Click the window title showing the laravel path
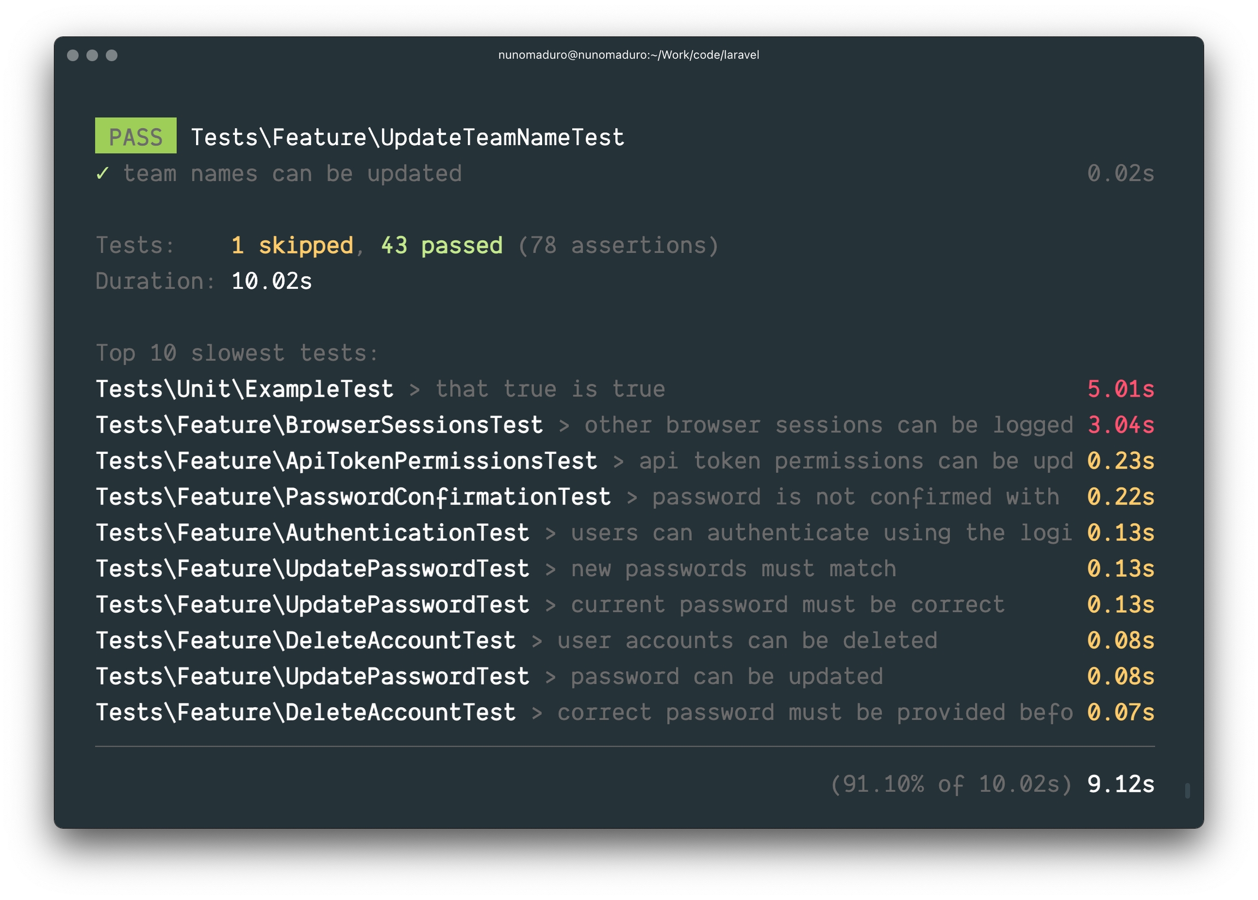The height and width of the screenshot is (900, 1258). click(628, 55)
